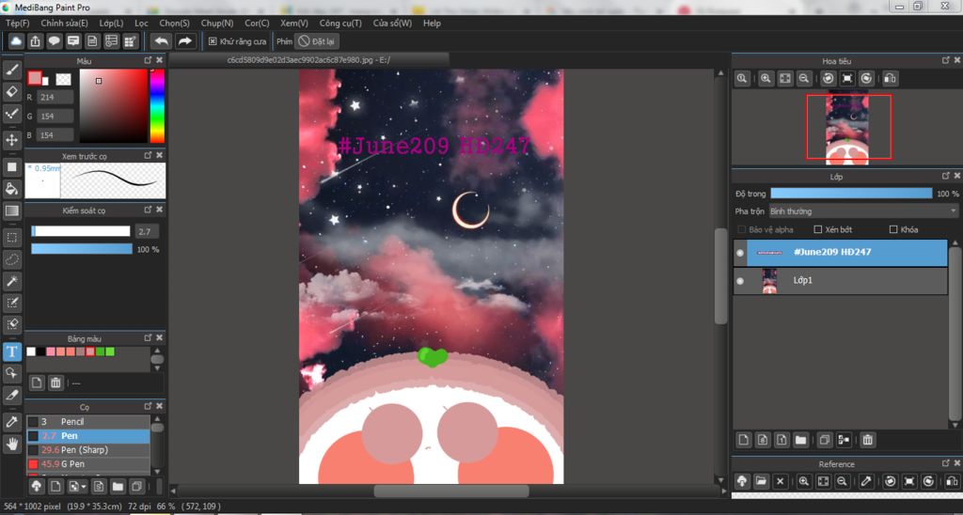Activate the rectangular Select tool

11,237
